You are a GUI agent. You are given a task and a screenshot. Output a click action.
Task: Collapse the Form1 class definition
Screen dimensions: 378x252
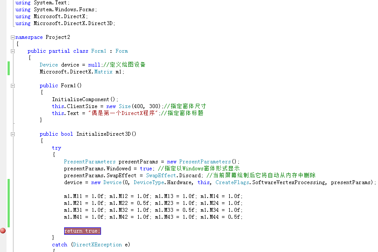click(13, 51)
